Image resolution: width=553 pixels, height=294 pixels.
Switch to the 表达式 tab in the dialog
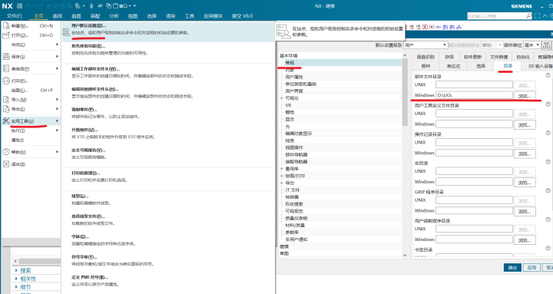tap(454, 66)
